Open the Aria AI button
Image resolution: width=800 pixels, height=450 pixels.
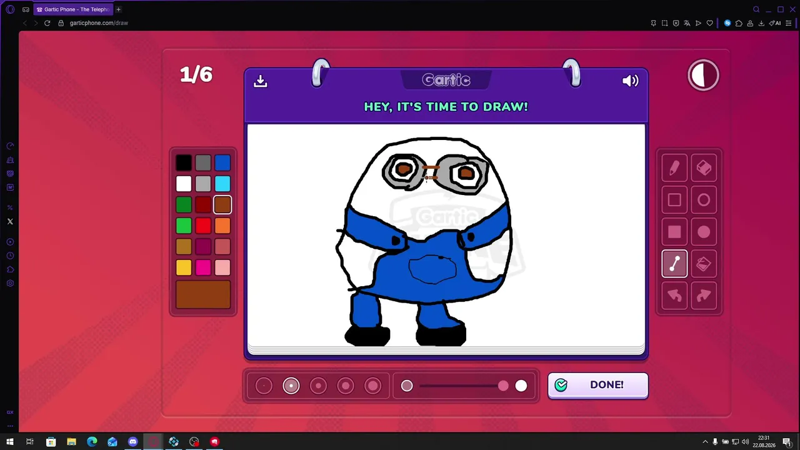[775, 23]
